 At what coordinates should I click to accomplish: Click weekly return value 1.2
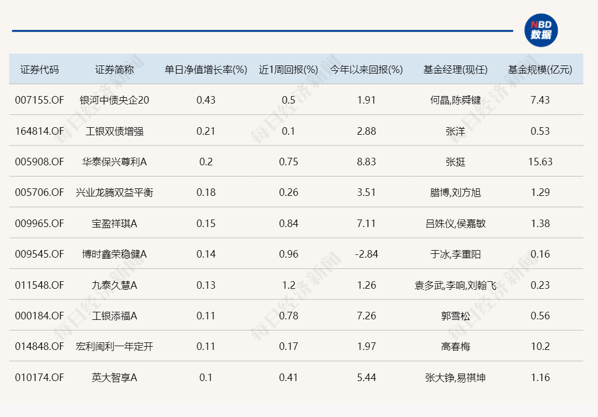(x=288, y=285)
